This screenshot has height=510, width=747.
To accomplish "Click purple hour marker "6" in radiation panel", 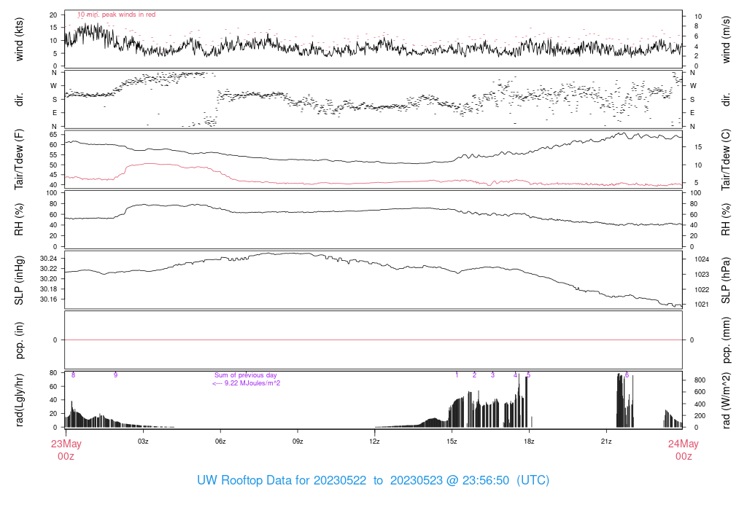I will [627, 375].
